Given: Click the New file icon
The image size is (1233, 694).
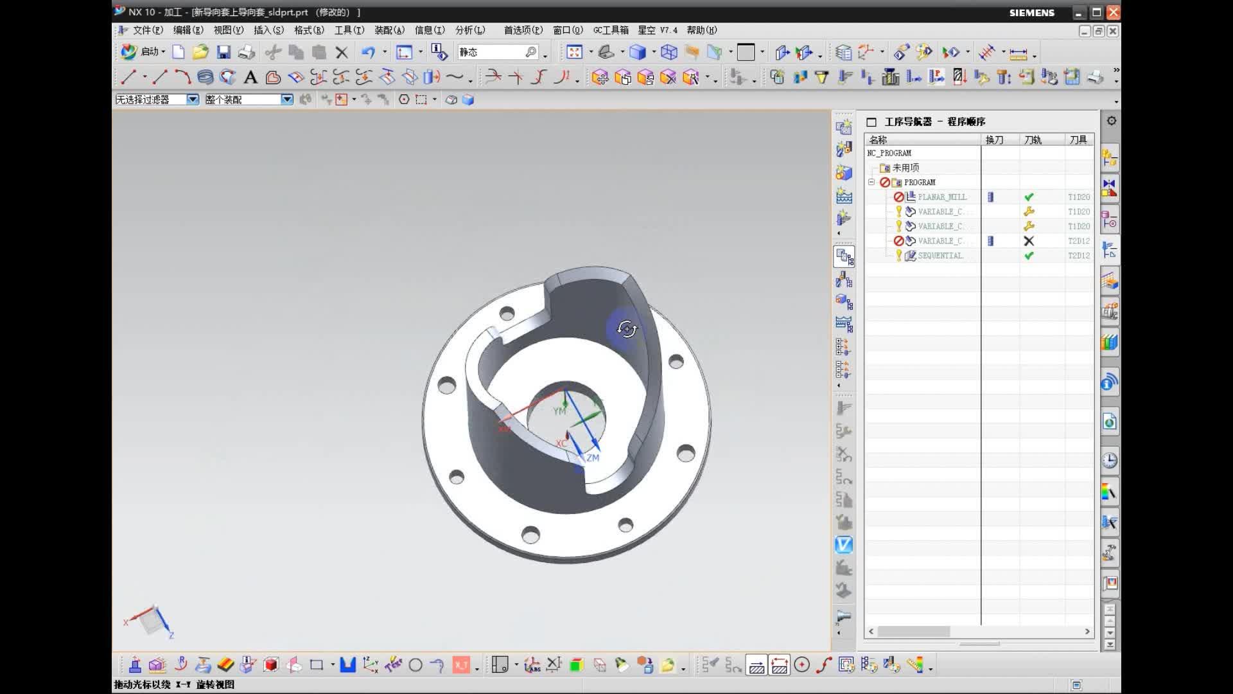Looking at the screenshot, I should (179, 52).
